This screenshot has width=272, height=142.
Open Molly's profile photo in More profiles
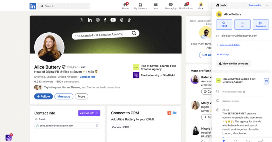(195, 105)
